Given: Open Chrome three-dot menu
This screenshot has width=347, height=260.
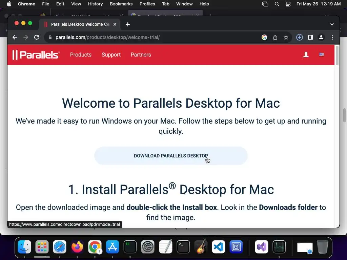Looking at the screenshot, I should point(332,37).
